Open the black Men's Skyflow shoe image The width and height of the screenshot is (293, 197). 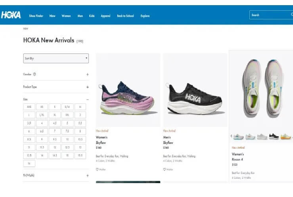(195, 90)
